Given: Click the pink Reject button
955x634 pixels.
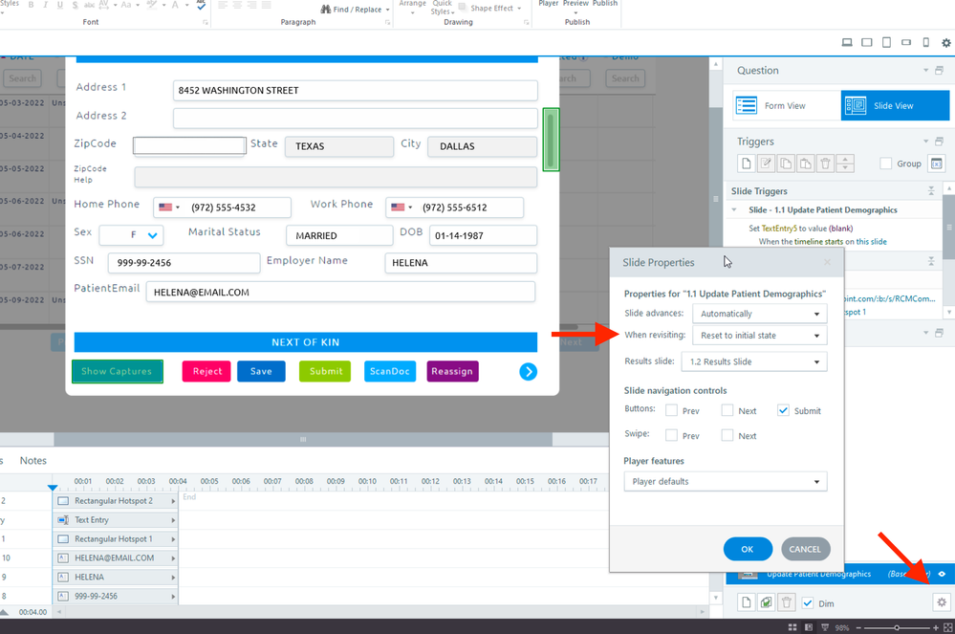Looking at the screenshot, I should pyautogui.click(x=206, y=371).
